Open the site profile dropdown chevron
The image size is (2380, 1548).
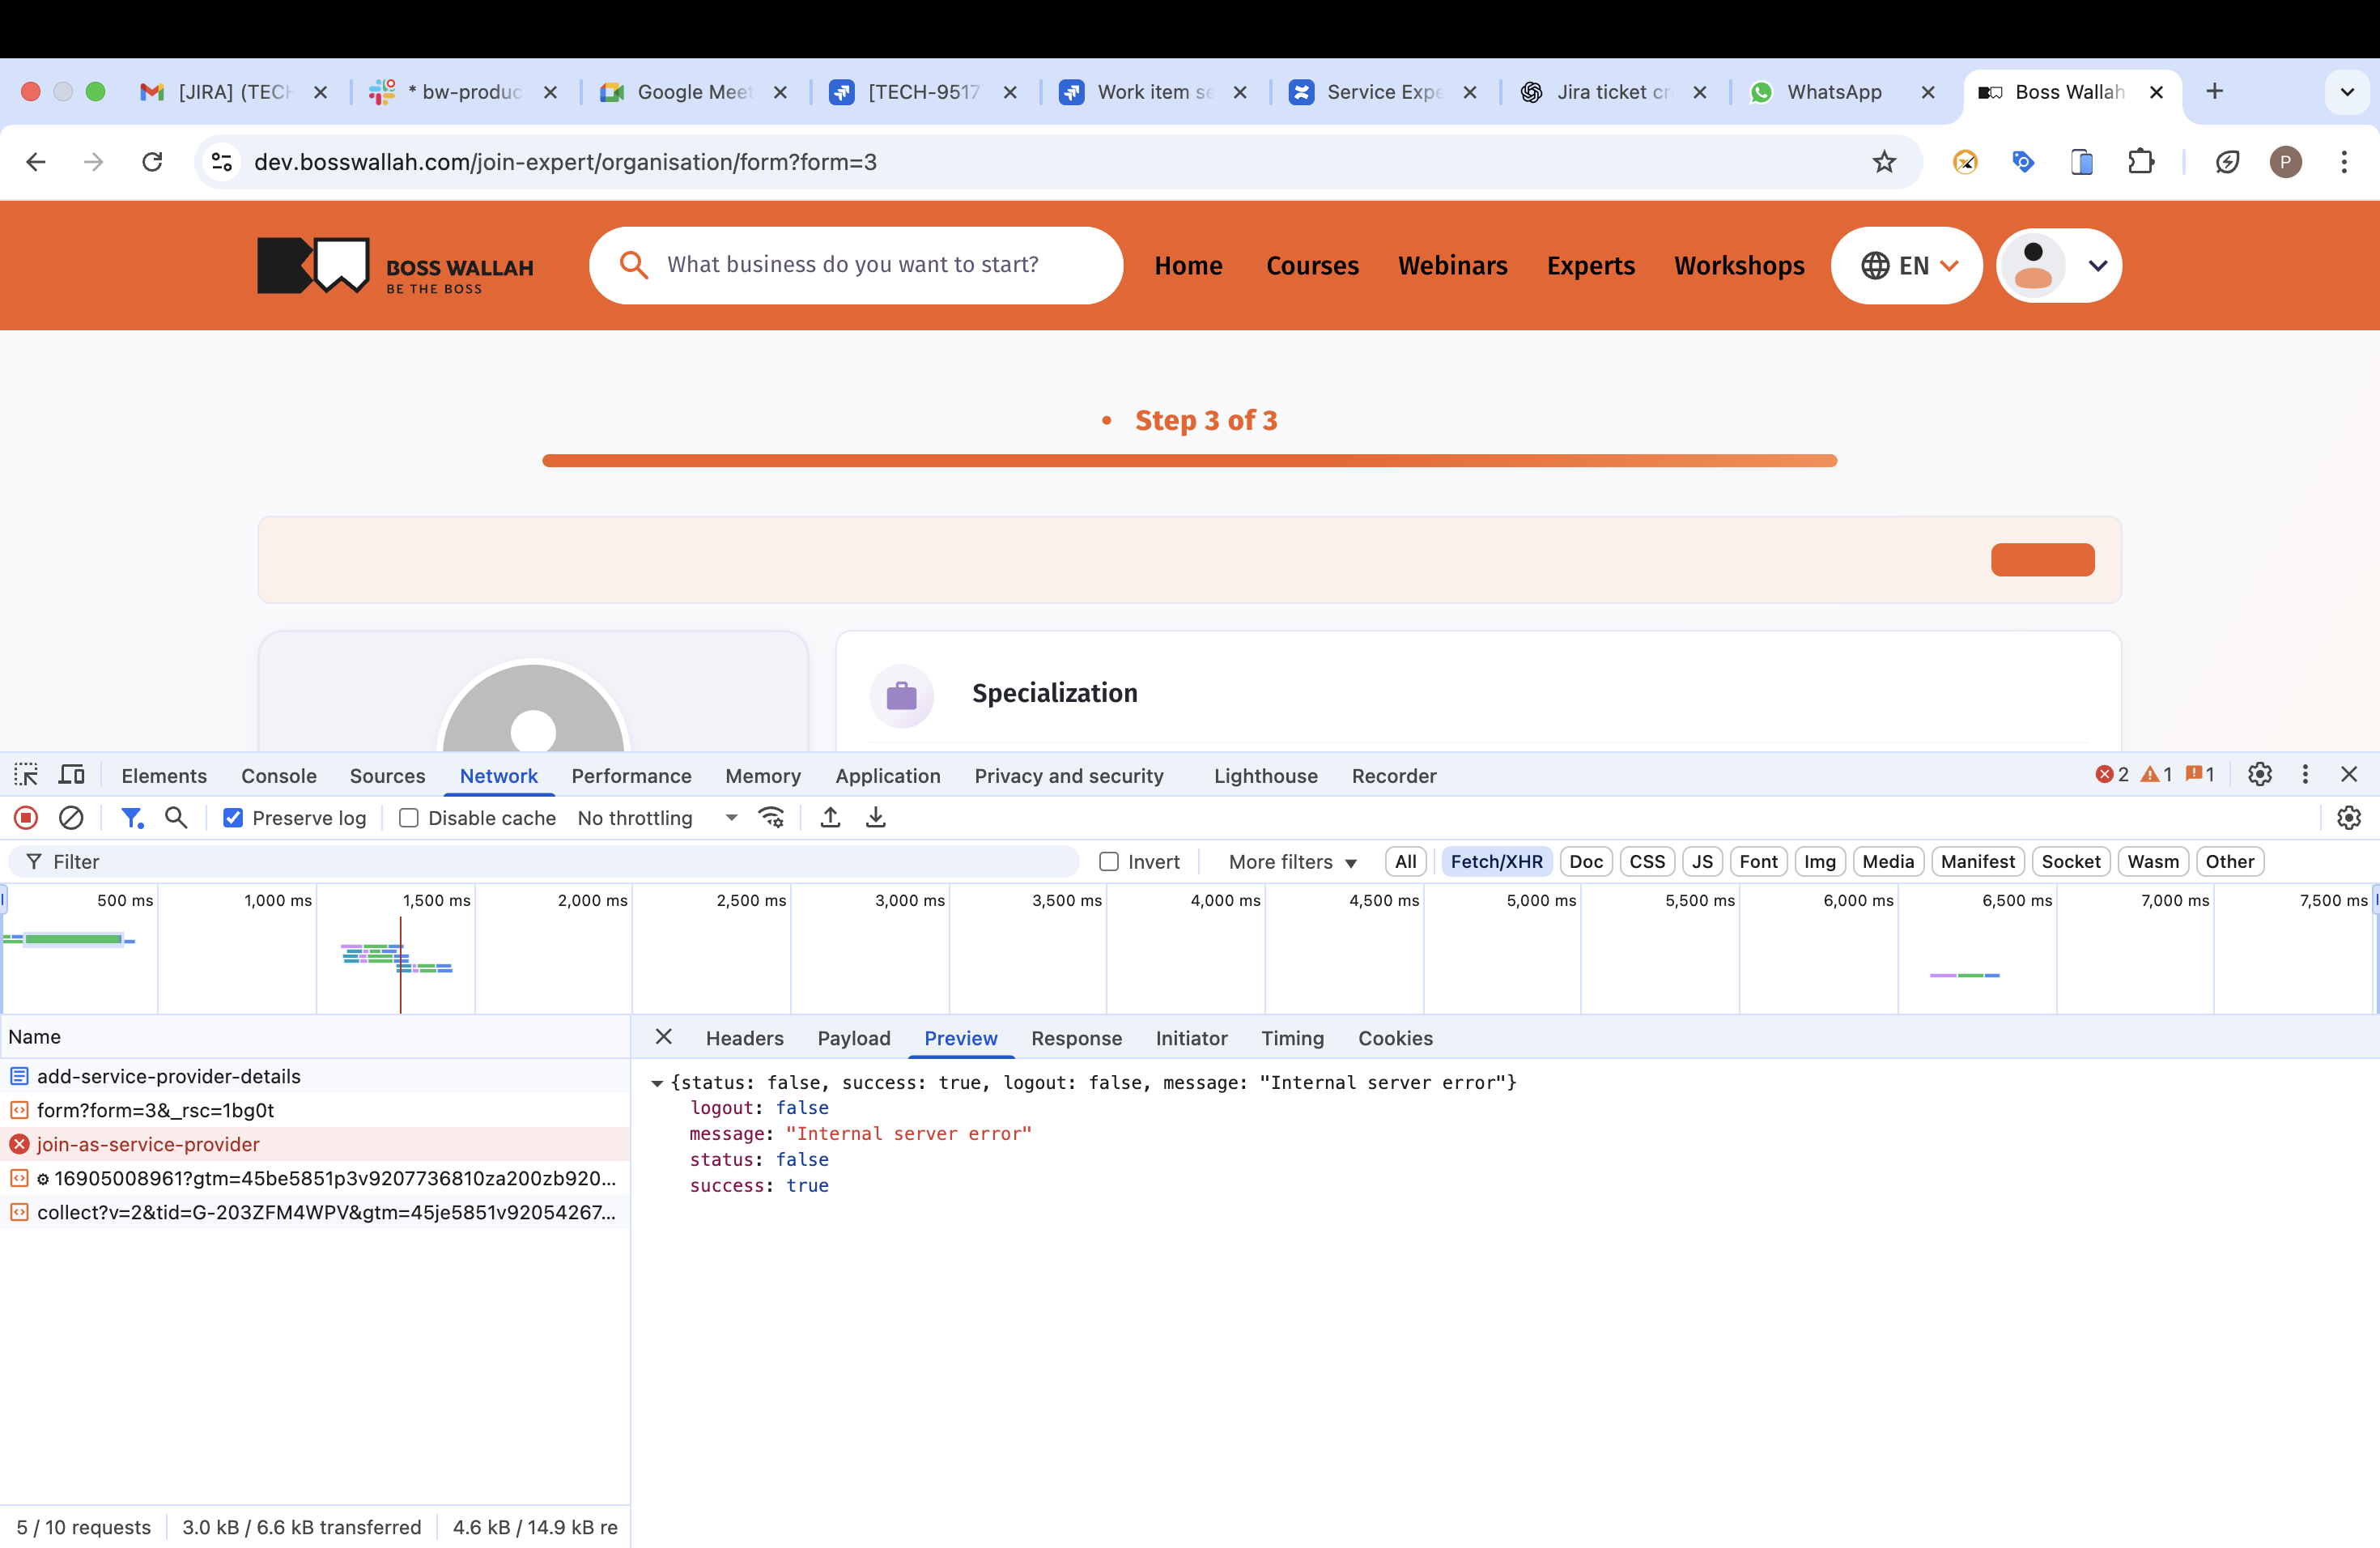pyautogui.click(x=2098, y=266)
